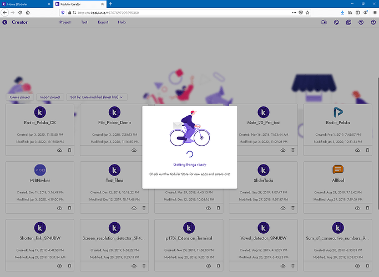The width and height of the screenshot is (379, 277).
Task: Delete the Shorten_link_SP4UBW project
Action: coord(69,266)
